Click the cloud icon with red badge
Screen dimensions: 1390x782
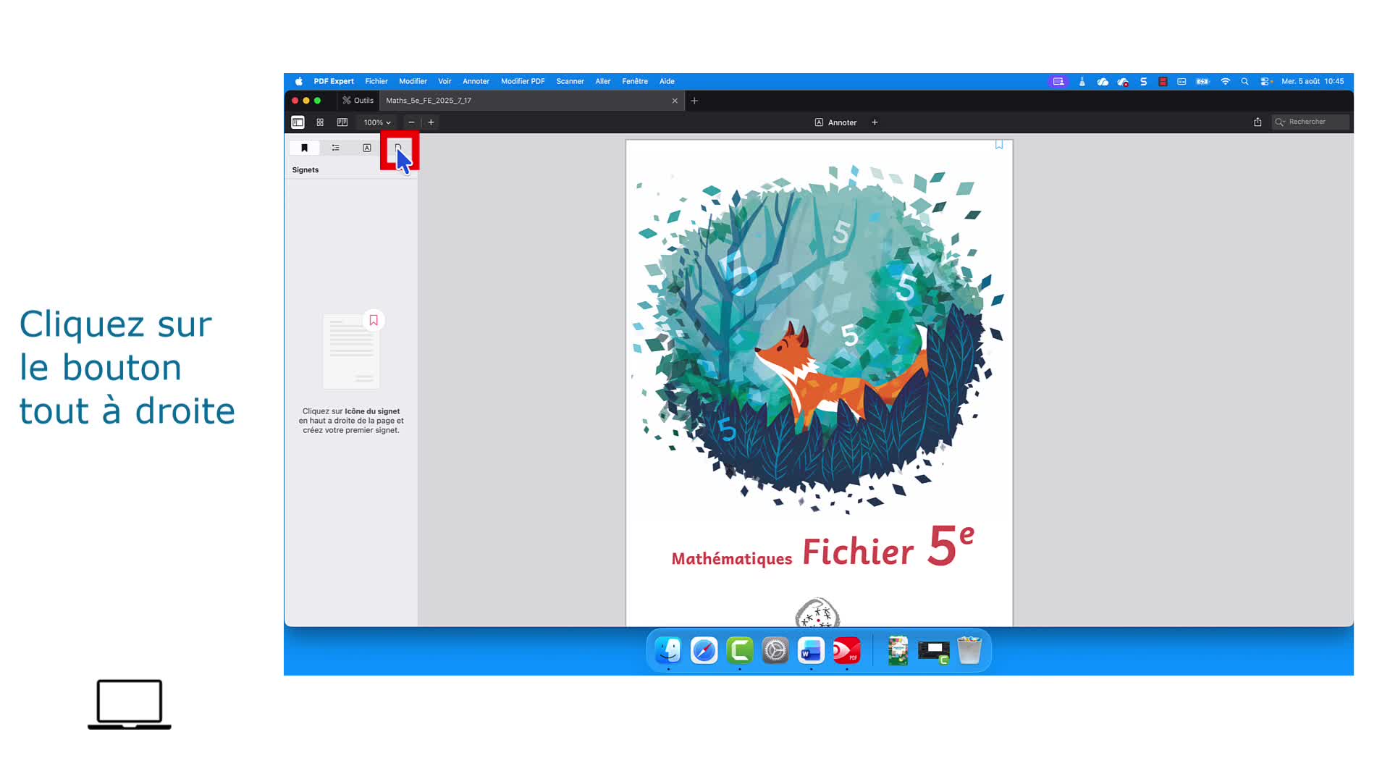click(1123, 82)
